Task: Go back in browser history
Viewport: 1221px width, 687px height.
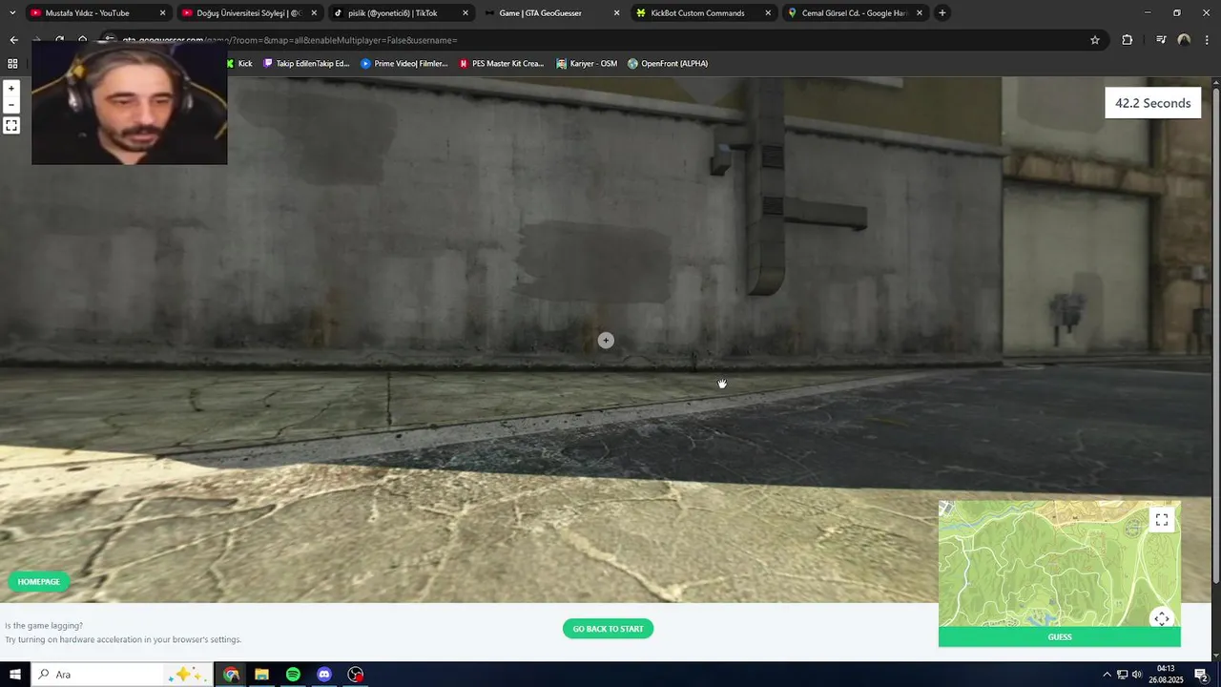Action: [x=13, y=40]
